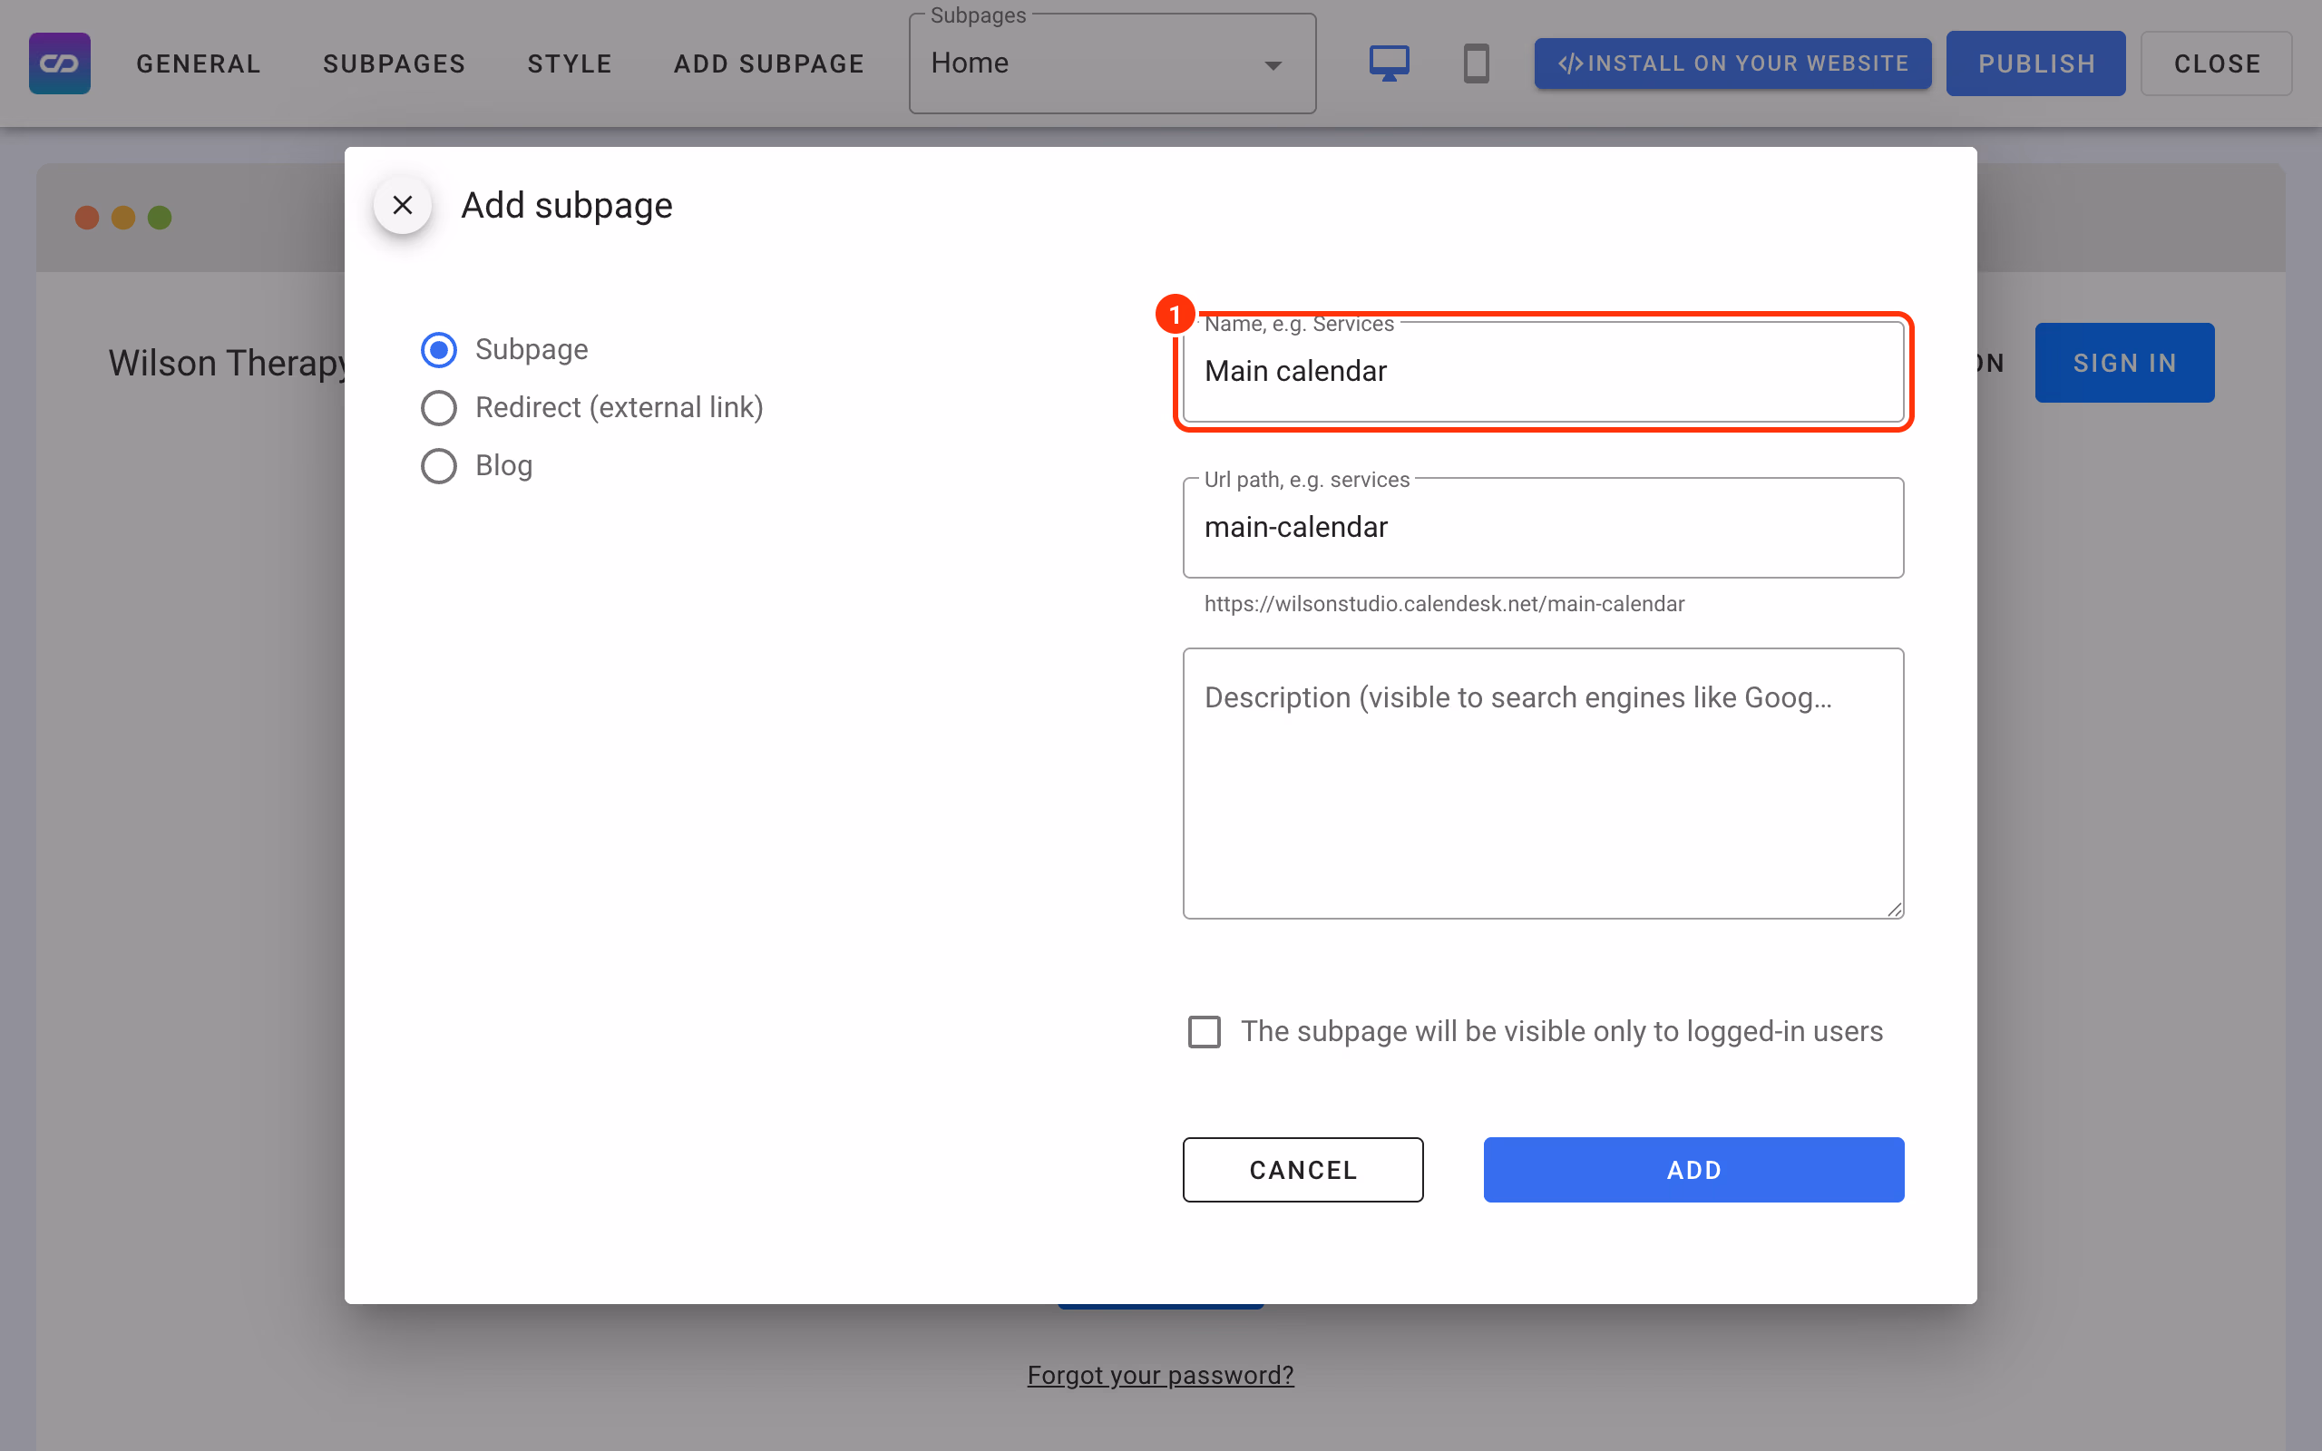Close the Add subpage dialog with X
This screenshot has height=1451, width=2322.
pos(403,204)
